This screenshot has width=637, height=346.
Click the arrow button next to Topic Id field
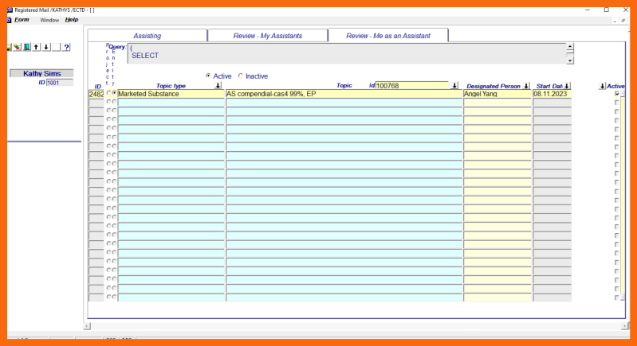[454, 85]
